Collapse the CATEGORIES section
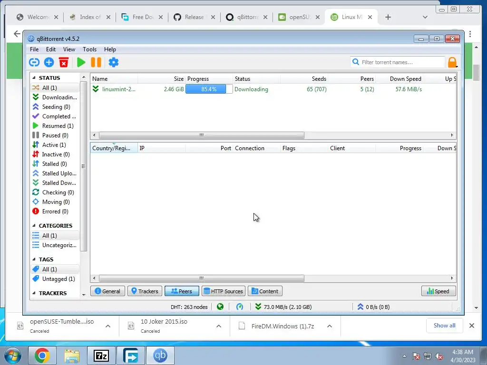Image resolution: width=487 pixels, height=365 pixels. [34, 226]
